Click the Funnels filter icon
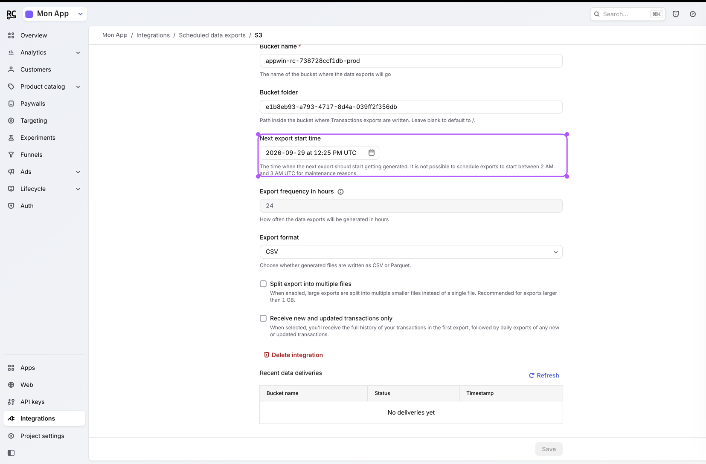706x464 pixels. coord(11,155)
